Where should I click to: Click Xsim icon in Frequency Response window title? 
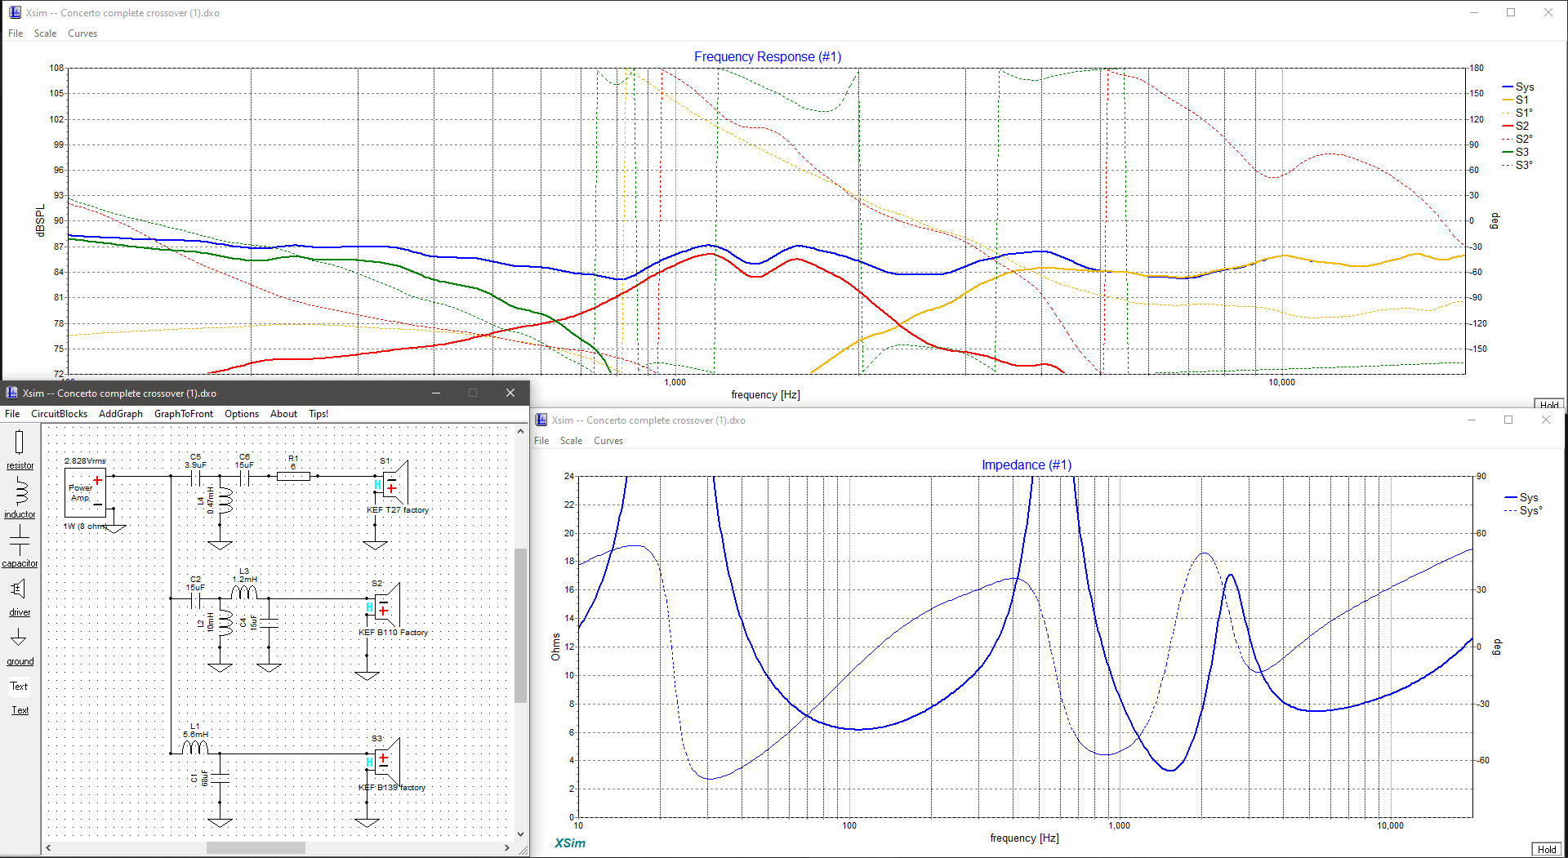(15, 12)
